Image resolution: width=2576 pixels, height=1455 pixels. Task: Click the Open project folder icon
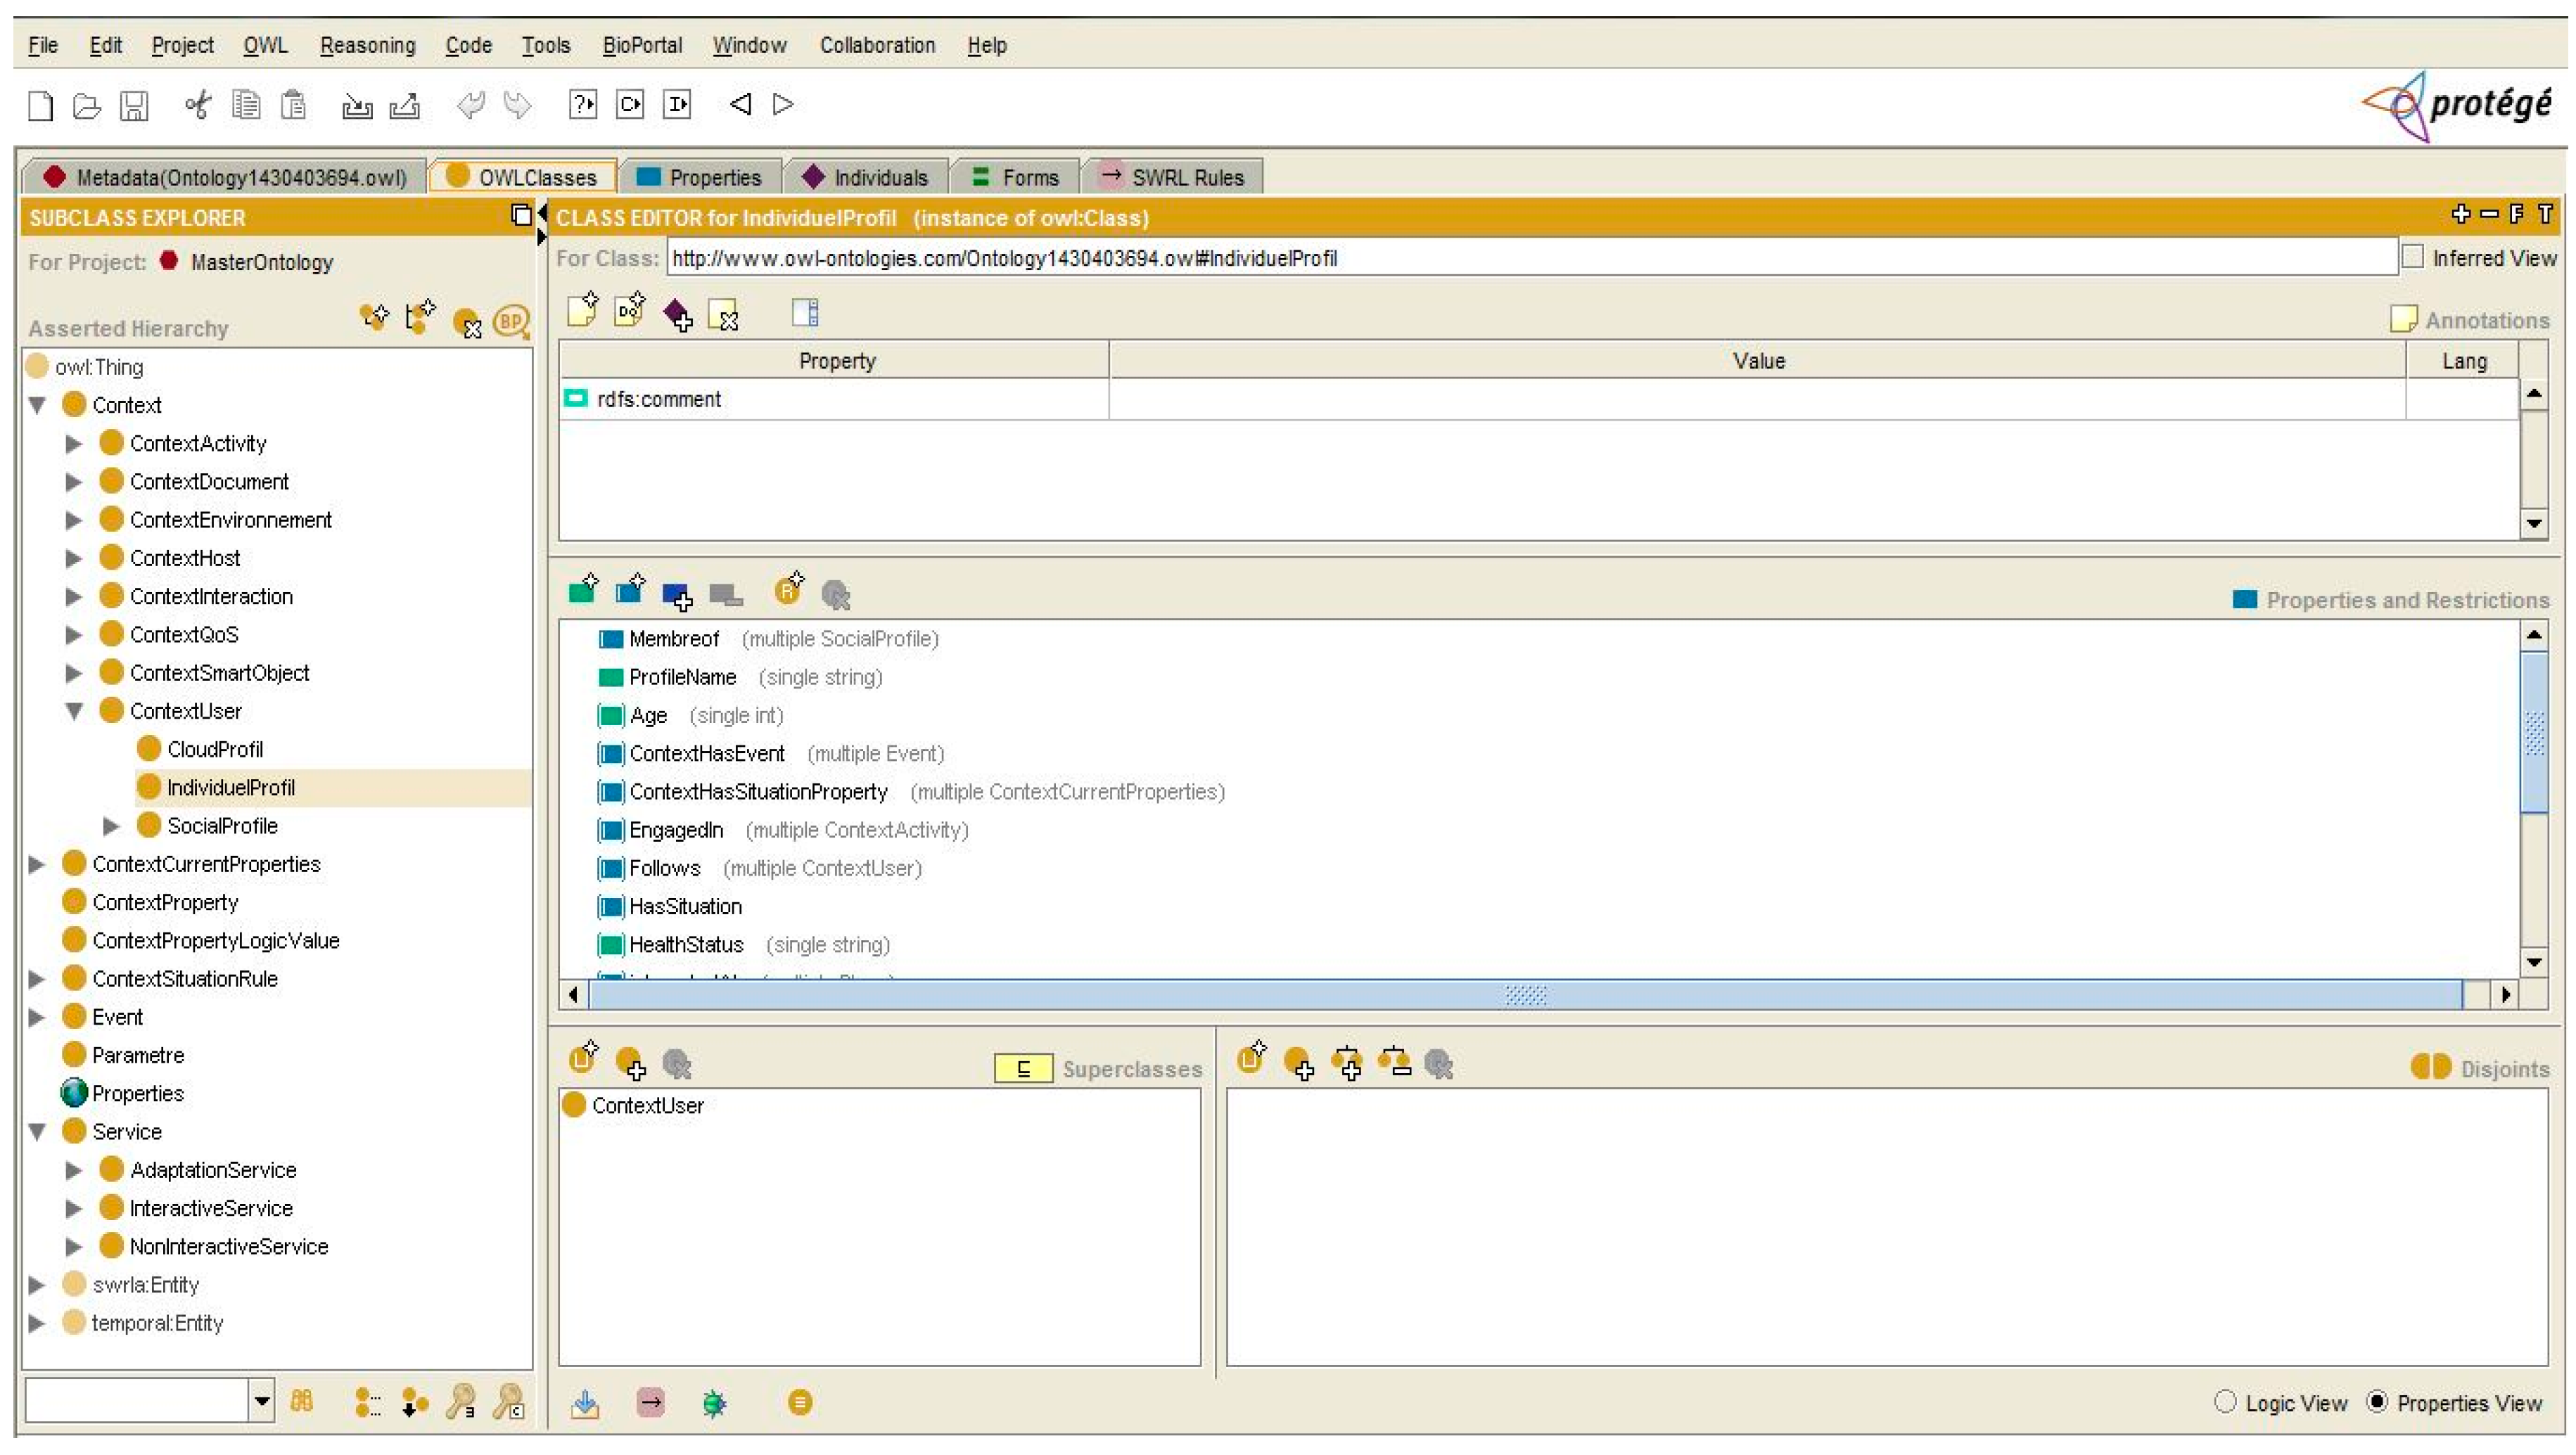pyautogui.click(x=87, y=105)
